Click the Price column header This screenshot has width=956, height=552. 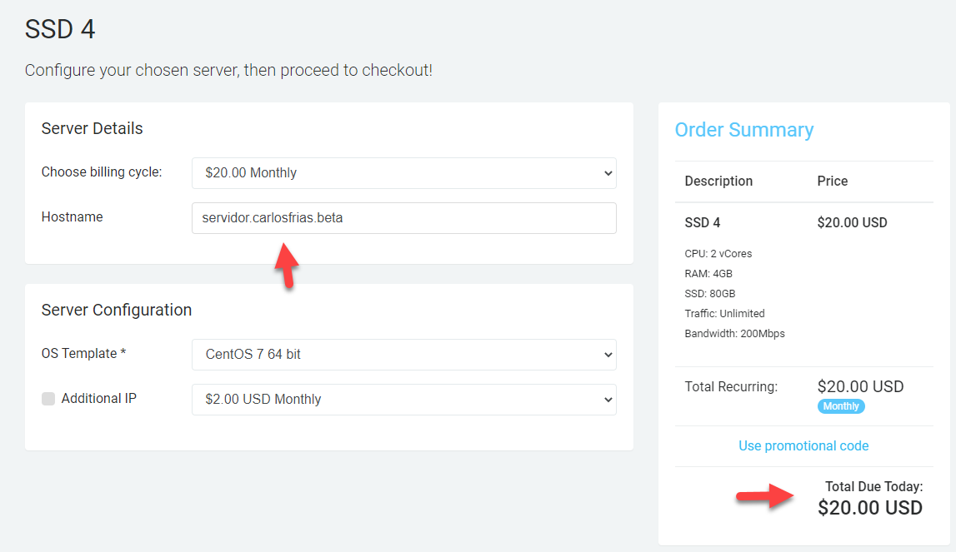click(x=832, y=181)
